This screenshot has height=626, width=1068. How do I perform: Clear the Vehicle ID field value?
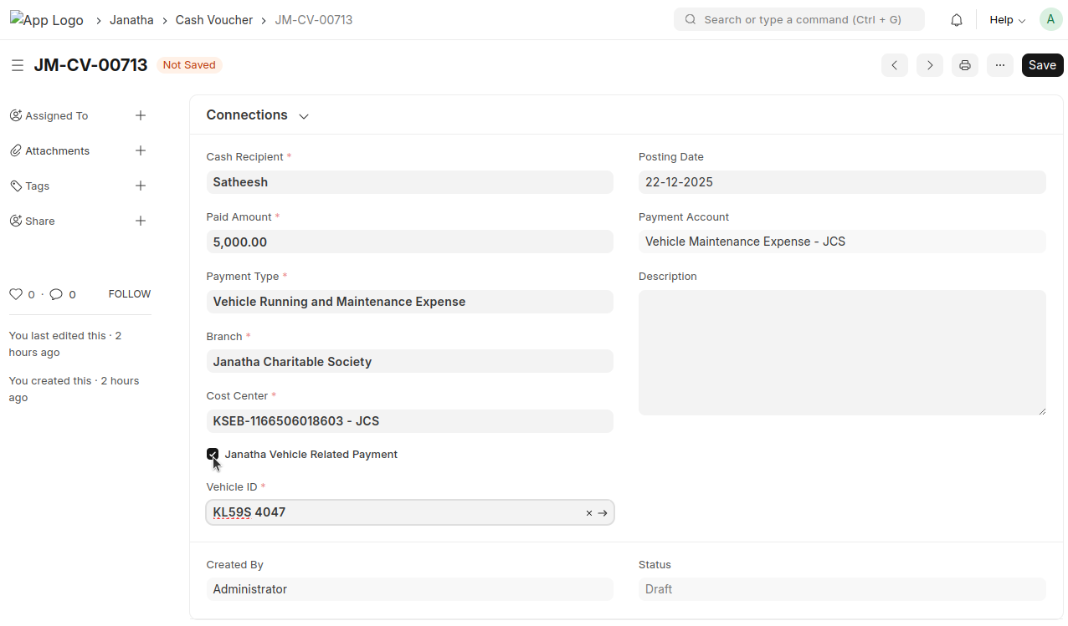[589, 513]
